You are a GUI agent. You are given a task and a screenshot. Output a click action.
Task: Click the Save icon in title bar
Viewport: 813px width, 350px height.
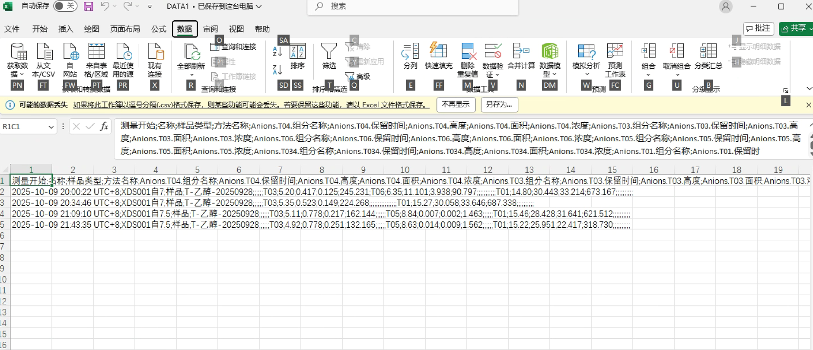click(x=88, y=6)
